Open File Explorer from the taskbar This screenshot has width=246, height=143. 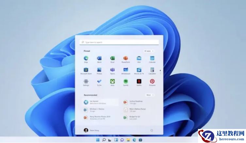coord(128,140)
